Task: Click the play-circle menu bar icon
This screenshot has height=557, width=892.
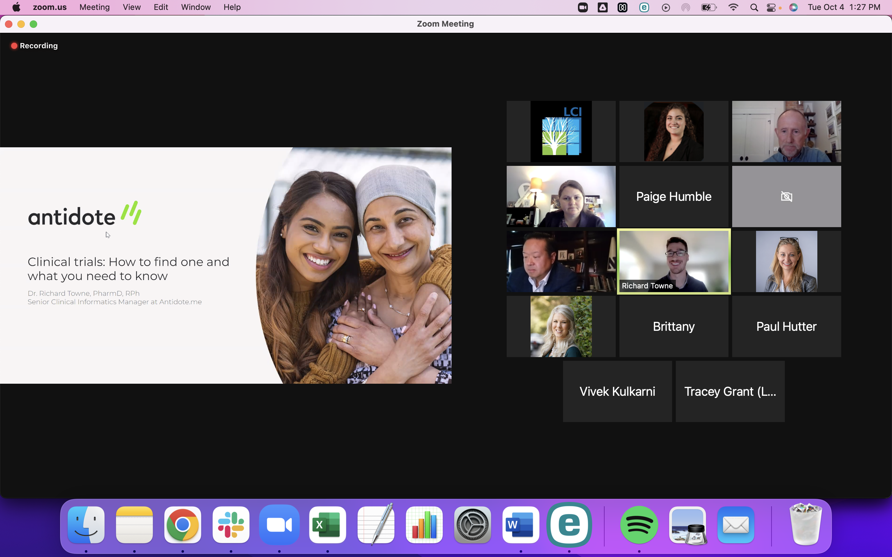Action: 666,7
